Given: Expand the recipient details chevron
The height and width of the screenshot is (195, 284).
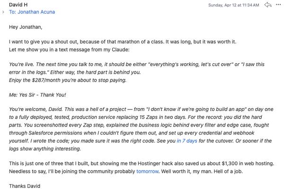Looking at the screenshot, I should [3, 12].
